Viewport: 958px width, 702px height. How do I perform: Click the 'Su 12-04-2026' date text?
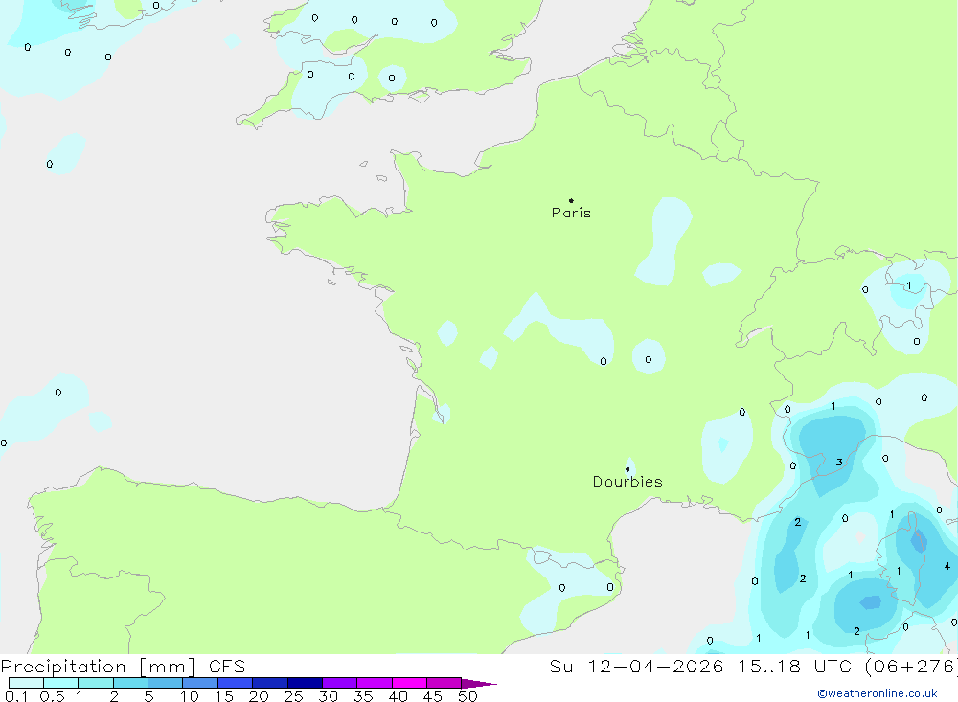(636, 666)
